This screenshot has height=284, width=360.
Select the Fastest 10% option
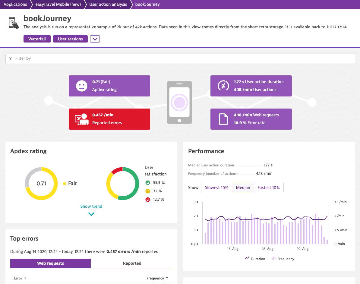(x=269, y=188)
